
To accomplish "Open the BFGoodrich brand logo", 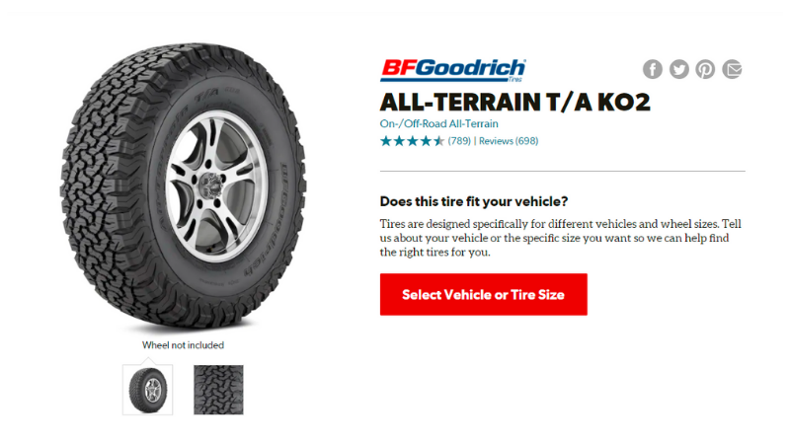I will (x=453, y=70).
